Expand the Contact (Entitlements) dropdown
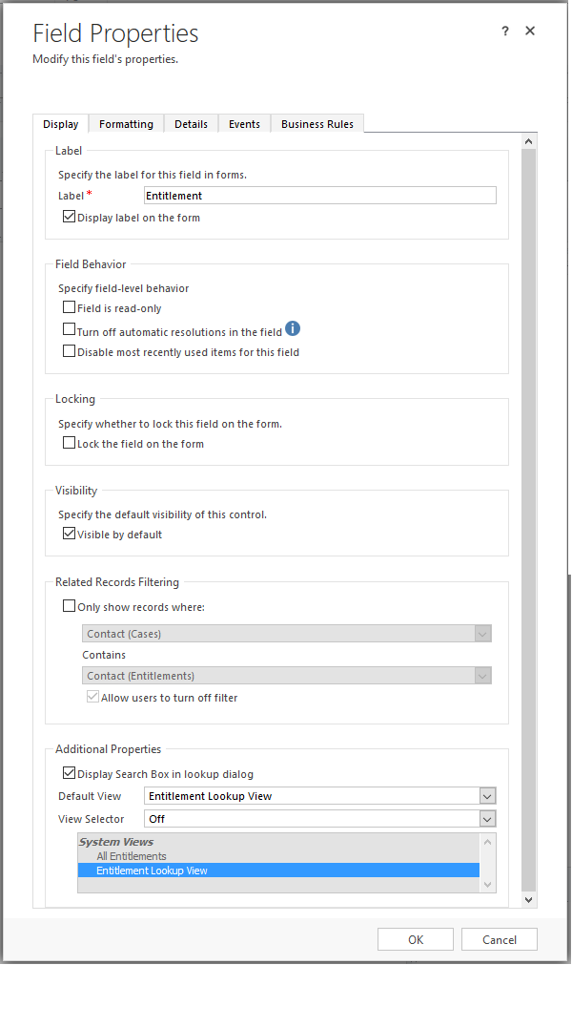The width and height of the screenshot is (572, 1028). [x=482, y=675]
